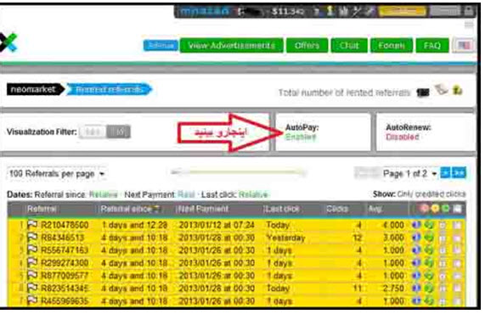Sort by the Referral column header
The image size is (485, 314).
click(x=42, y=209)
